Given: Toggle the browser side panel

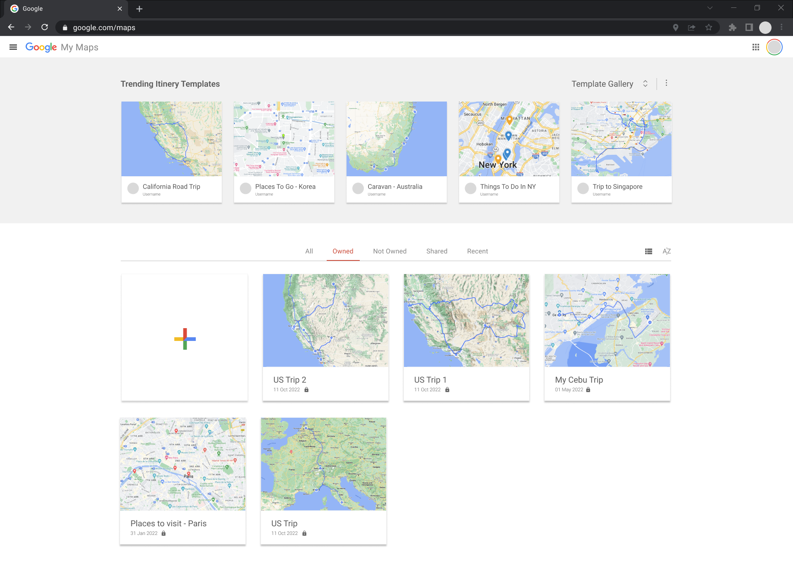Looking at the screenshot, I should (749, 28).
